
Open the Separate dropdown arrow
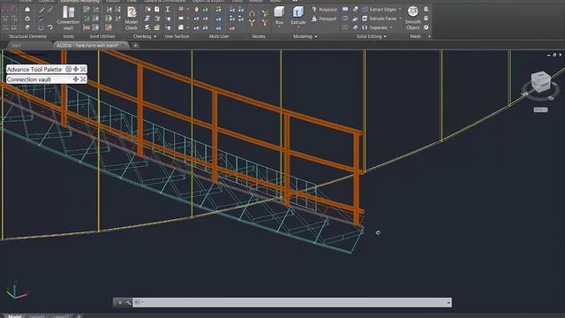tap(391, 27)
